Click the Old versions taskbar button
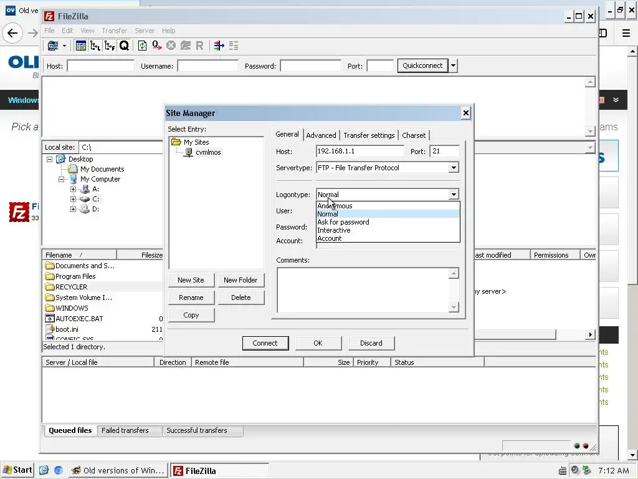Screen dimensions: 638x479 [x=118, y=470]
